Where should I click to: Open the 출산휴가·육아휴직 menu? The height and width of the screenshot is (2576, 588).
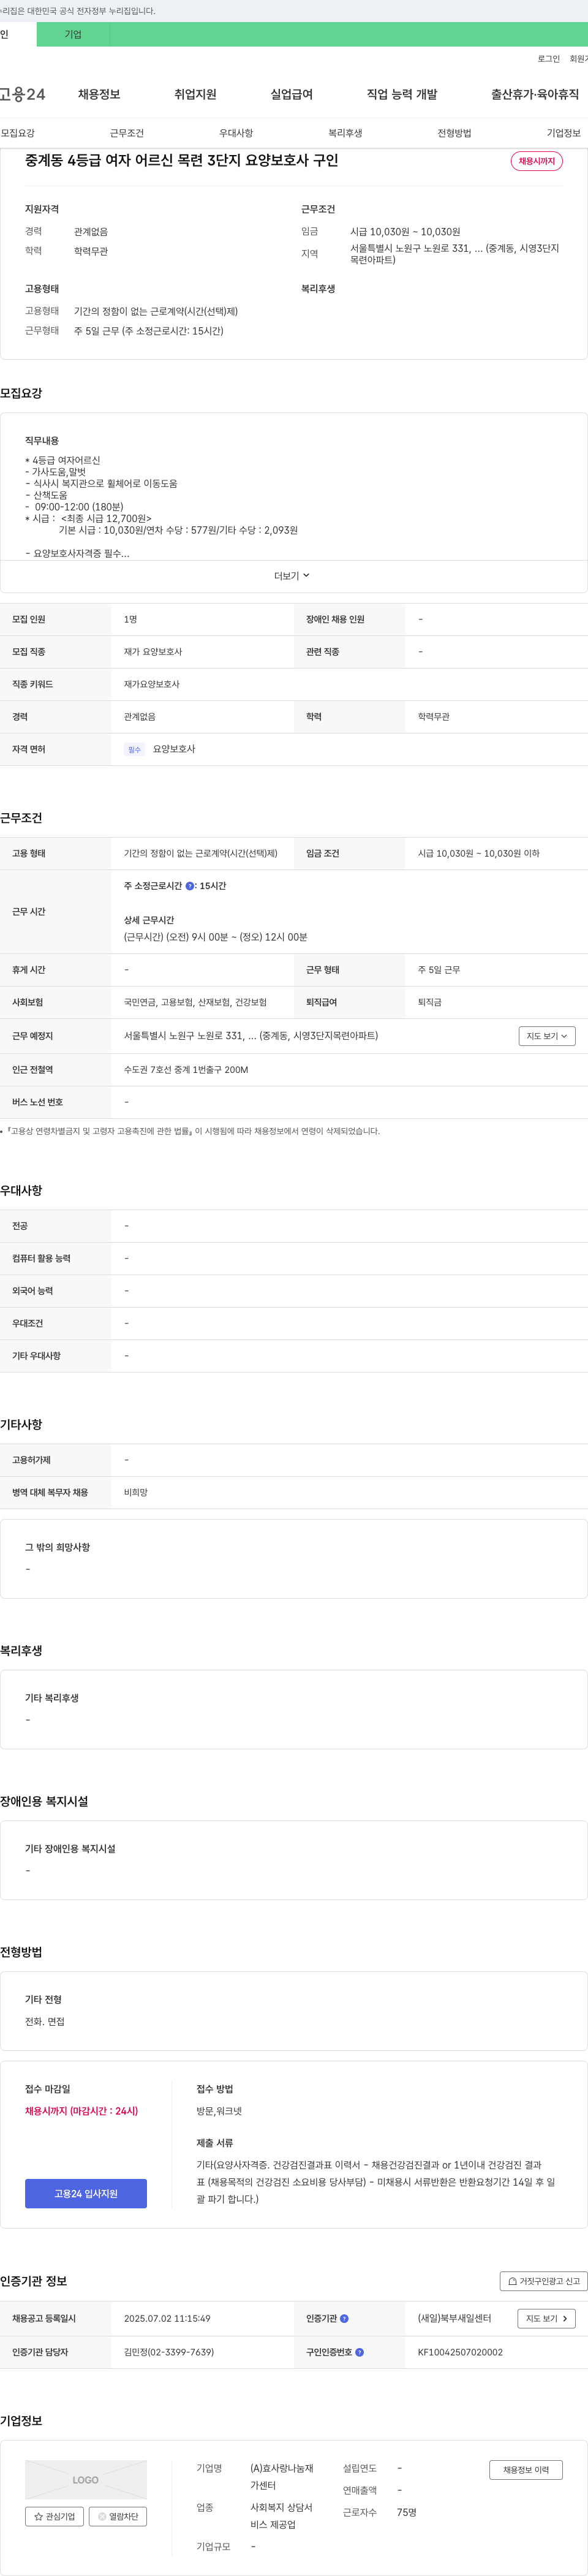[535, 94]
